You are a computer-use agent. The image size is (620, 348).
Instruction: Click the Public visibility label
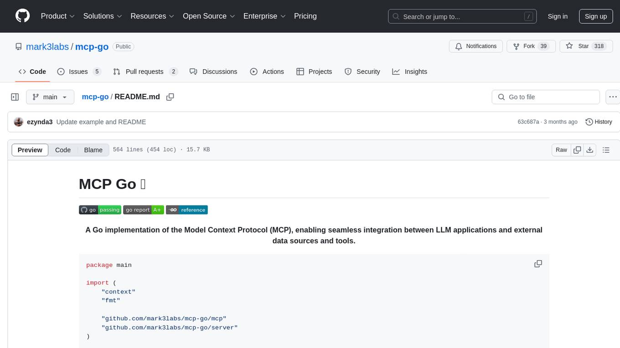click(x=123, y=46)
